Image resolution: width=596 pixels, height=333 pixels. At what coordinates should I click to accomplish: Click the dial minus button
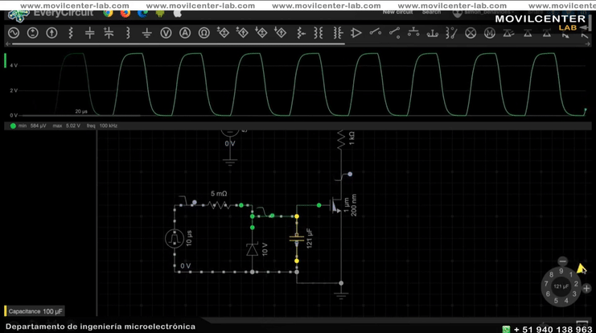(562, 261)
